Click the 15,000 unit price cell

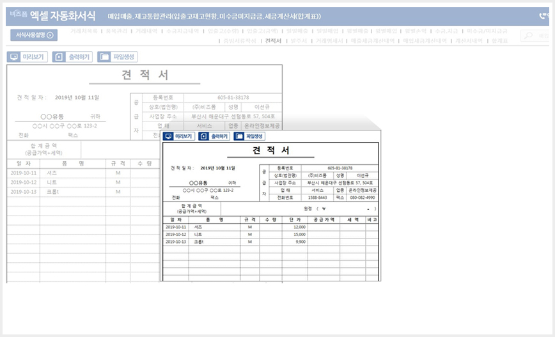pyautogui.click(x=295, y=234)
